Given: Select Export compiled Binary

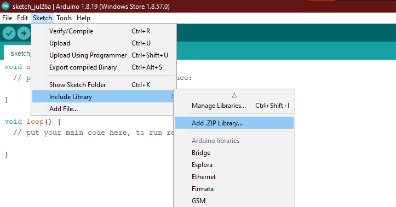Looking at the screenshot, I should tap(104, 67).
